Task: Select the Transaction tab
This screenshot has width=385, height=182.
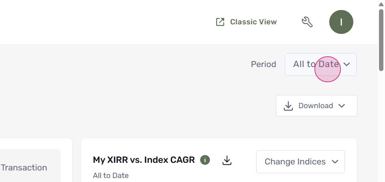Action: tap(24, 168)
